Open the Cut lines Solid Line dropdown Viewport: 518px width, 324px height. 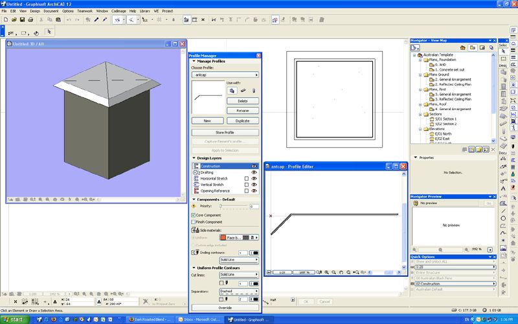tap(238, 275)
